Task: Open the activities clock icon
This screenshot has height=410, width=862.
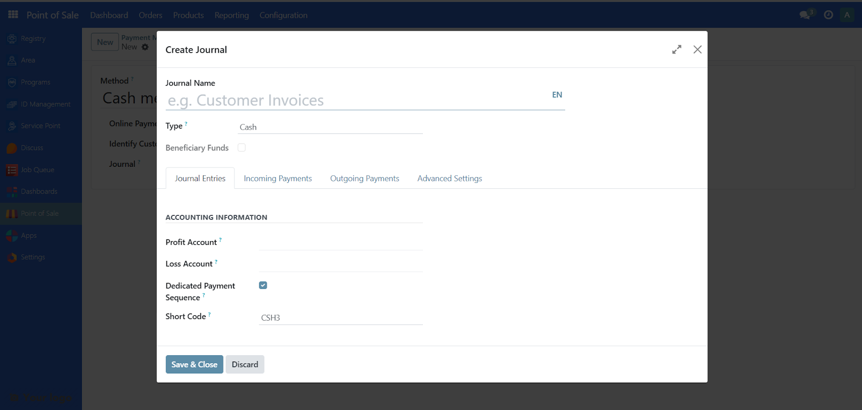Action: click(829, 15)
